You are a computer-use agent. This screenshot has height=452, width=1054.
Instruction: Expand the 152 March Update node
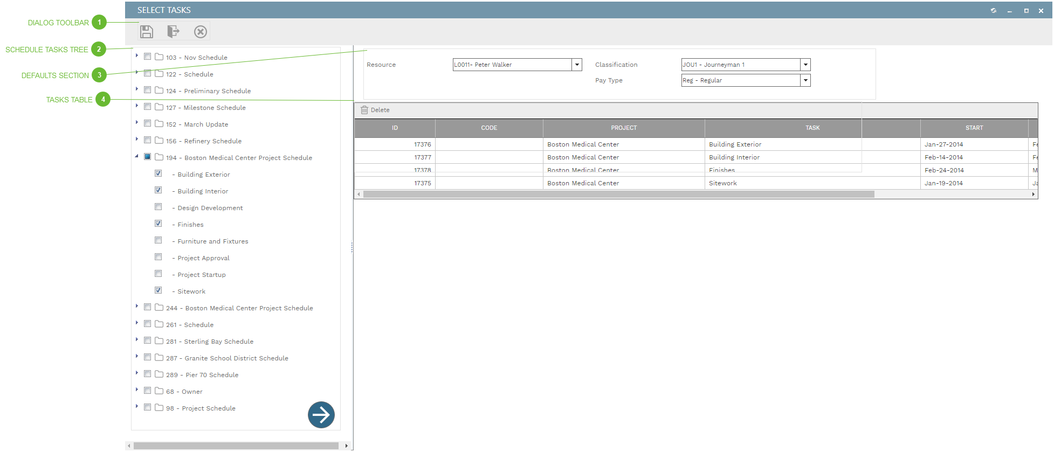pos(137,122)
